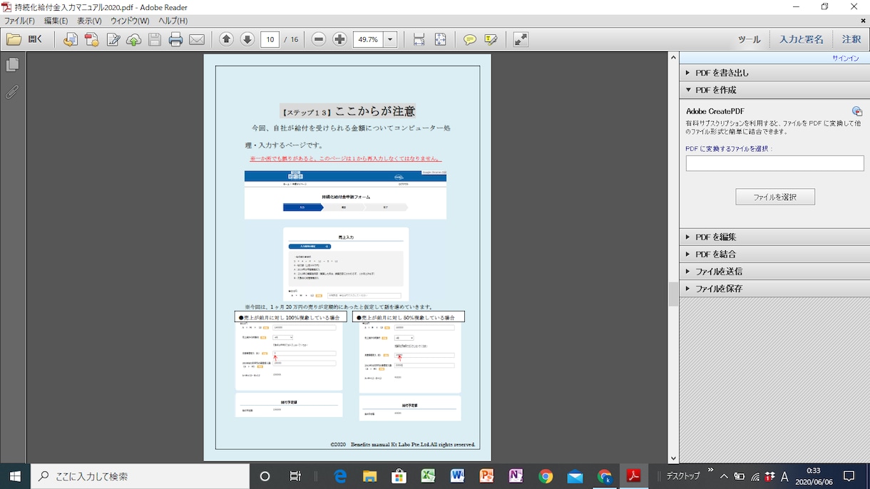Open the notification center icon
The image size is (870, 489).
click(849, 476)
